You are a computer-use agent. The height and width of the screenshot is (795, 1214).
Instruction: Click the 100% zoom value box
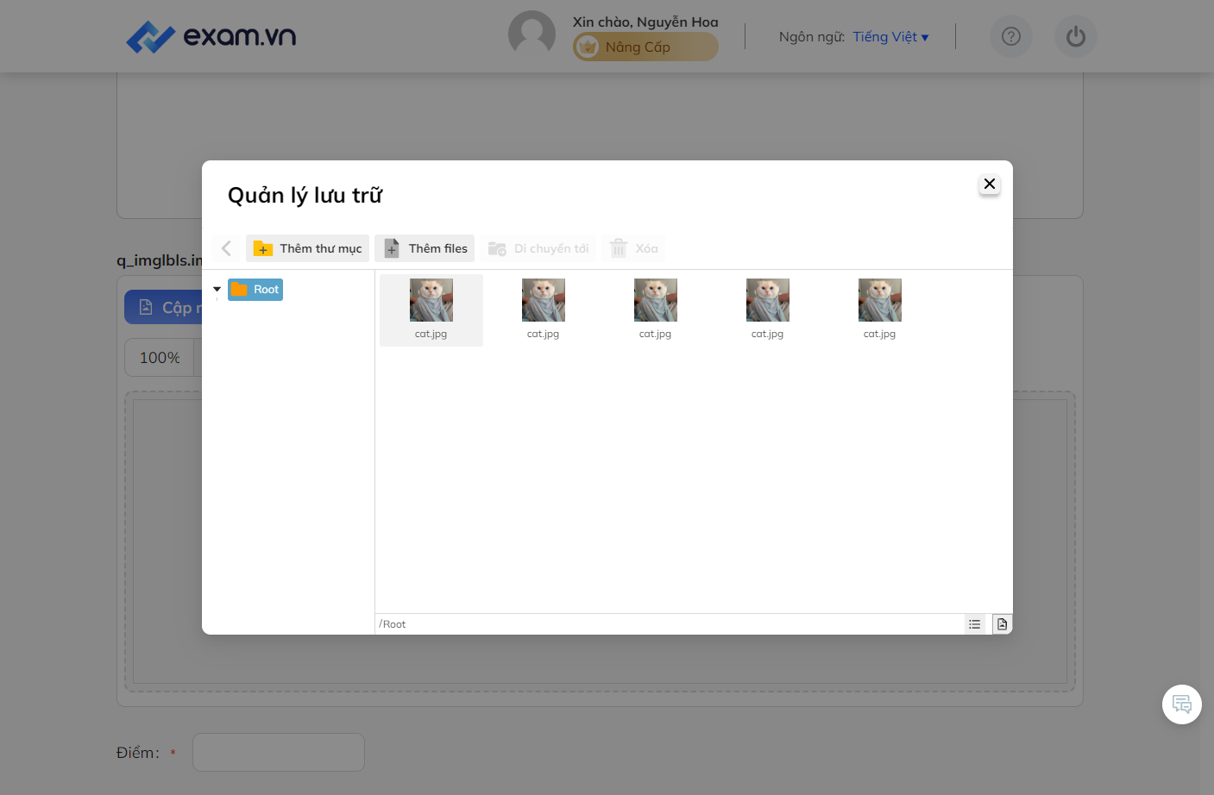pyautogui.click(x=160, y=357)
